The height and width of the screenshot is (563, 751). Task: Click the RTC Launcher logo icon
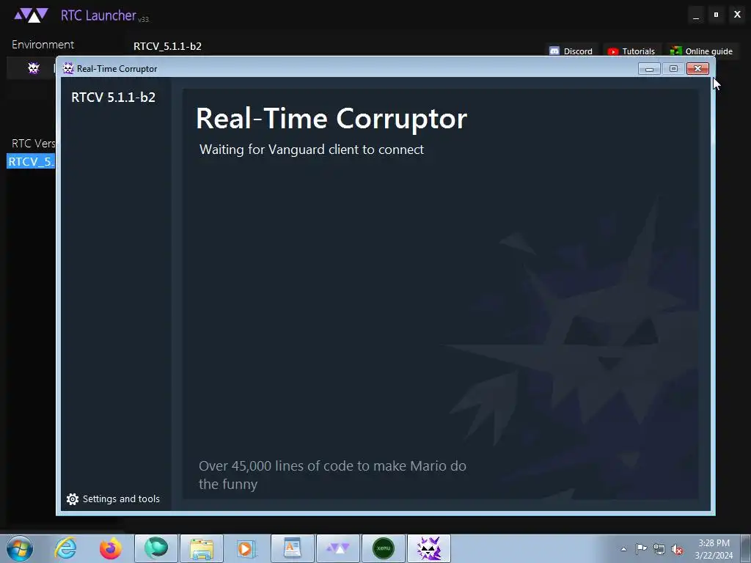coord(31,15)
